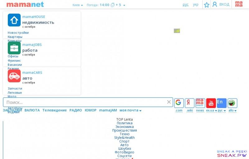
Task: Open the .wiki link under Yandex
Action: tap(190, 110)
